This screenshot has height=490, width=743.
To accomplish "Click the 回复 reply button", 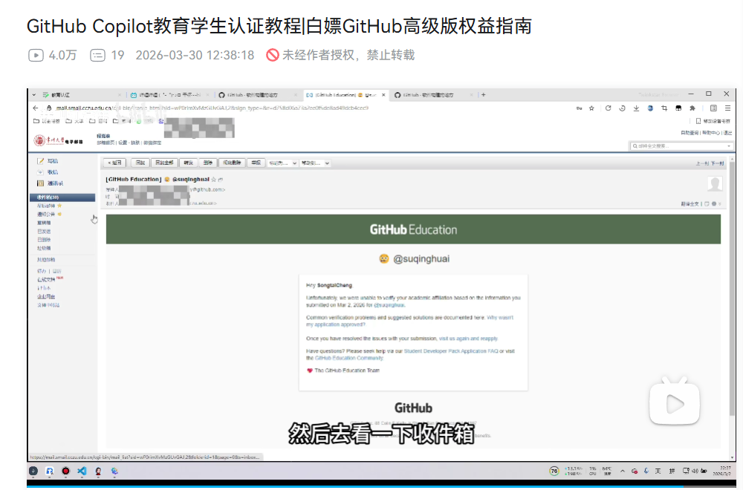I will pos(140,163).
